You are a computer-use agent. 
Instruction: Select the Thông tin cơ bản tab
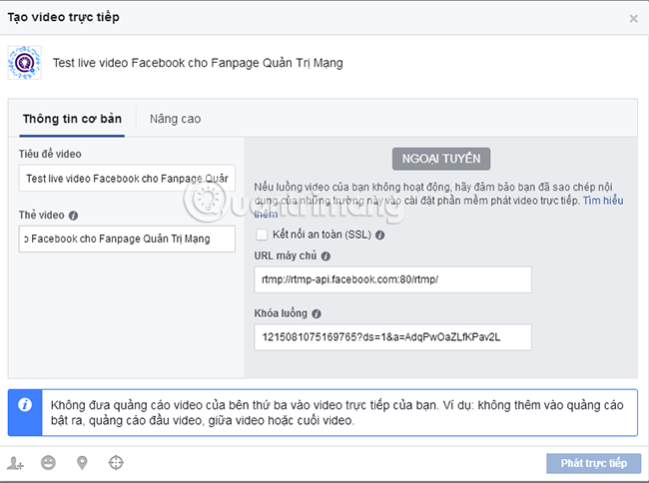72,119
